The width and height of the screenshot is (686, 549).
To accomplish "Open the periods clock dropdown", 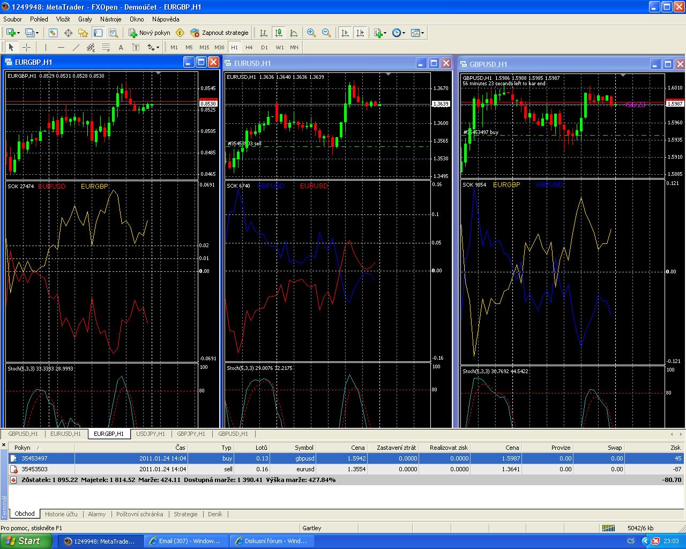I will tap(398, 33).
